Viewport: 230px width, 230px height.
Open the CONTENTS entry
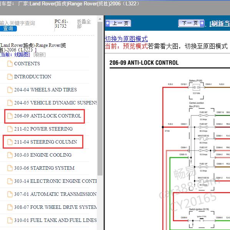point(27,64)
